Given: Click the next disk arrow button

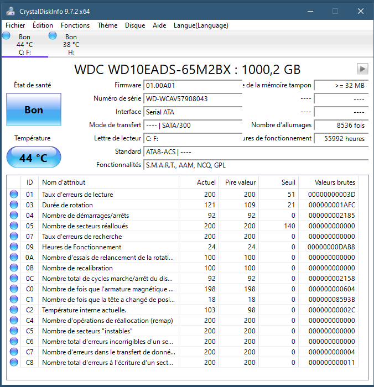Looking at the screenshot, I should pyautogui.click(x=362, y=69).
